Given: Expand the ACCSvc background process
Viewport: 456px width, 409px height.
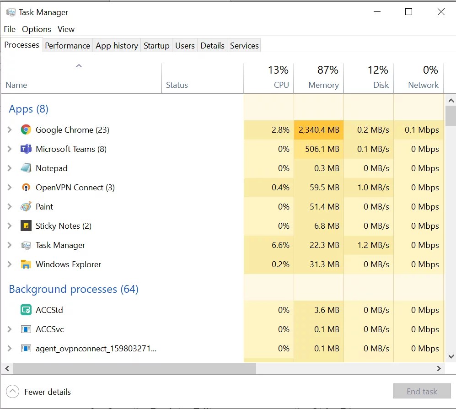Looking at the screenshot, I should 10,329.
